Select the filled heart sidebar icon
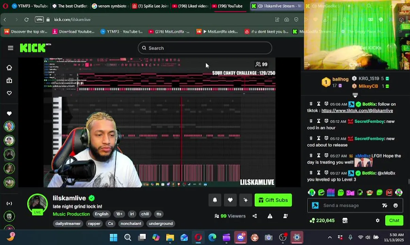Image resolution: width=410 pixels, height=245 pixels. pos(9,113)
